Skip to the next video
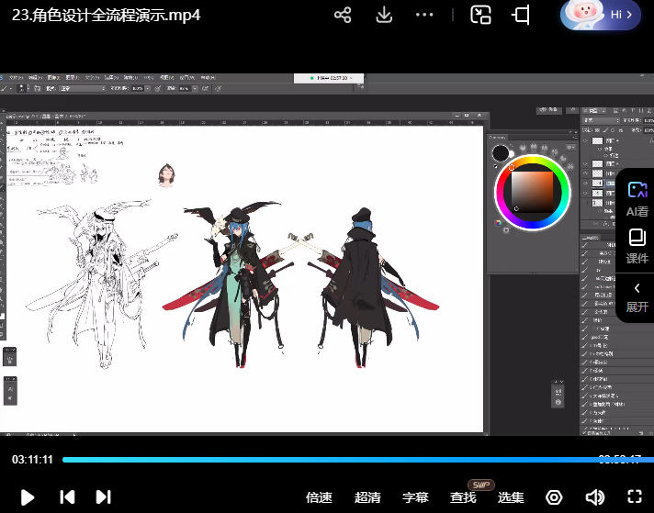654x513 pixels. click(103, 497)
